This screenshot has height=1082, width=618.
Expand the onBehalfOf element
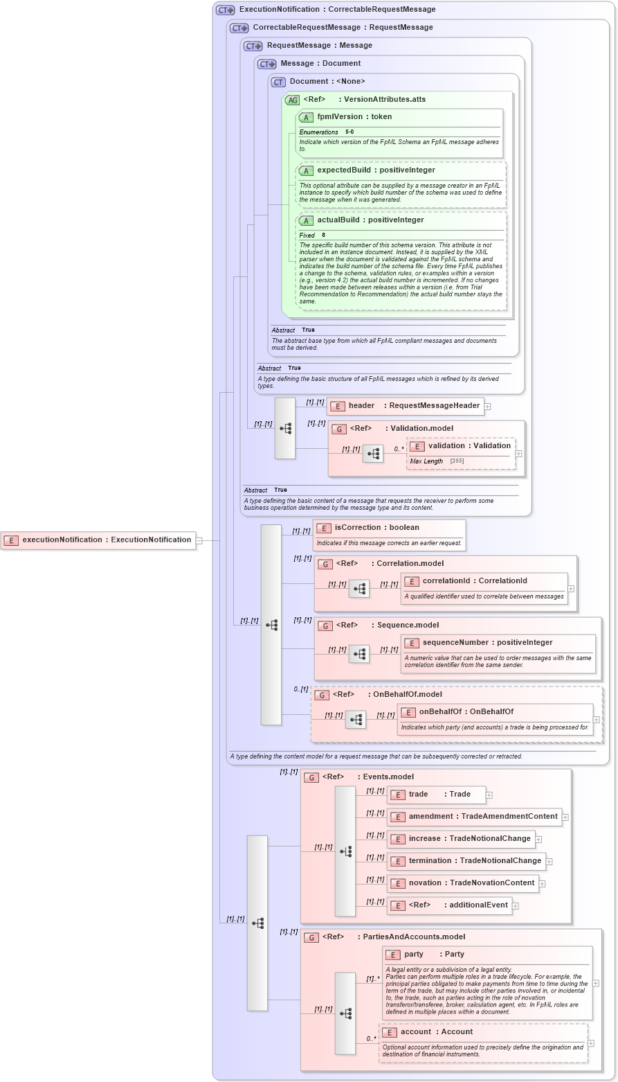[597, 719]
